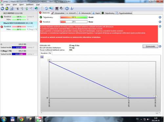164x122 pixels.
Task: Click the info 'i' toolbar icon
Action: [72, 8]
